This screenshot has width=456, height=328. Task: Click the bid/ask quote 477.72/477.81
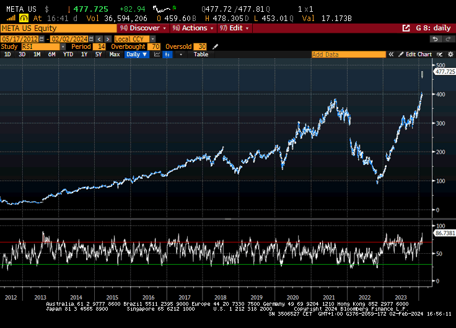click(x=235, y=9)
